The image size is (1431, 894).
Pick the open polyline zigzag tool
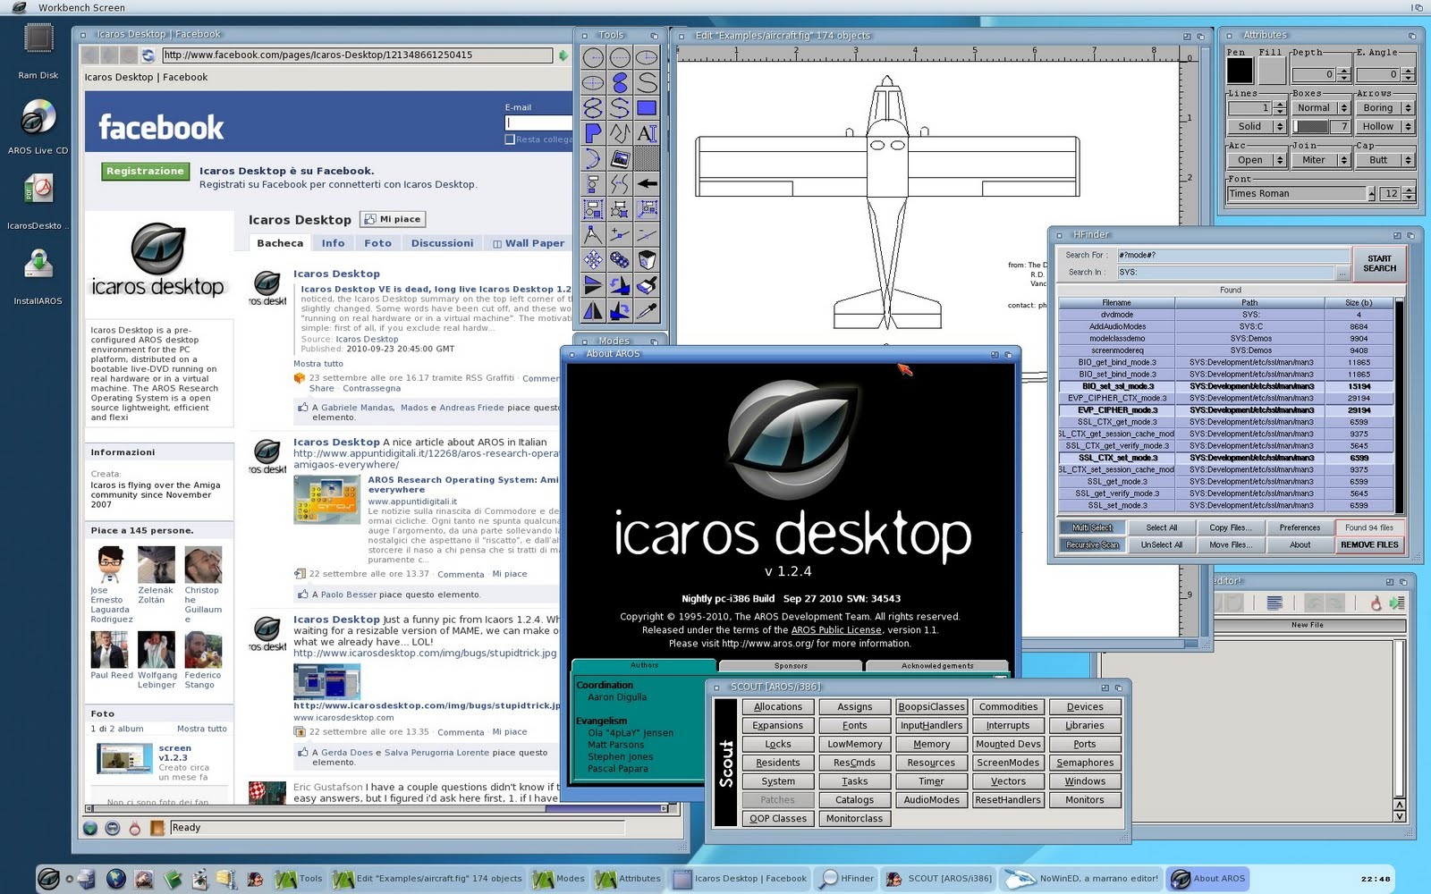[x=620, y=133]
